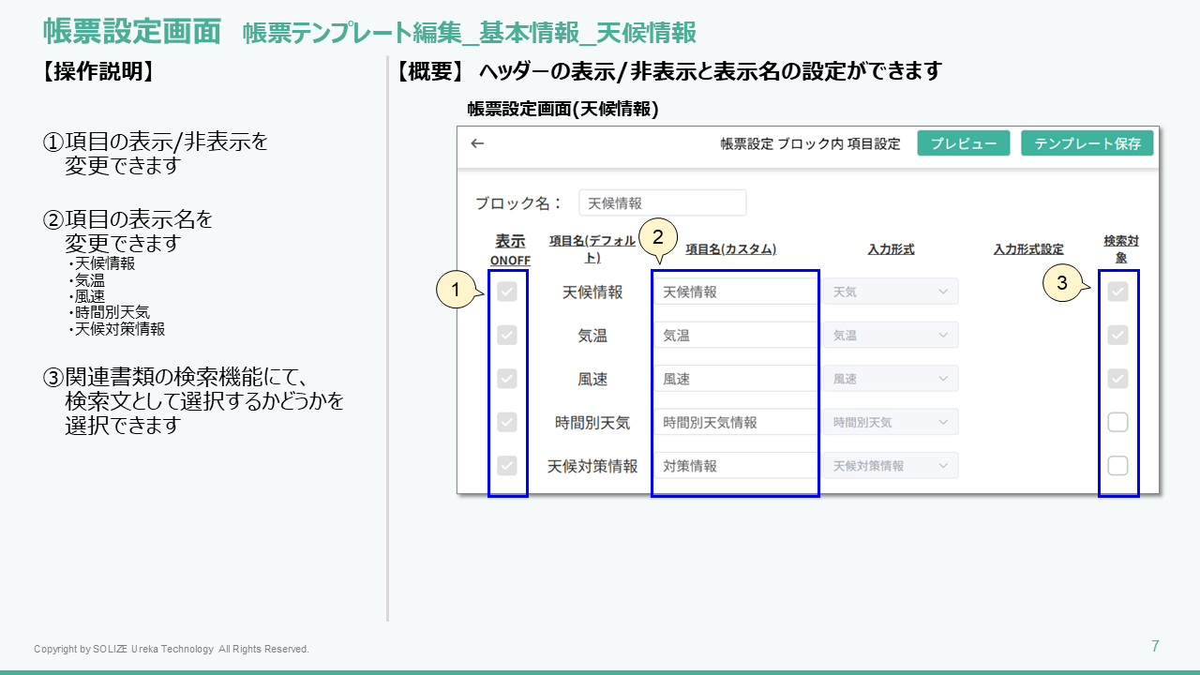Toggle 表示 checkbox for 天候対策情報 row
The height and width of the screenshot is (675, 1200).
(507, 465)
